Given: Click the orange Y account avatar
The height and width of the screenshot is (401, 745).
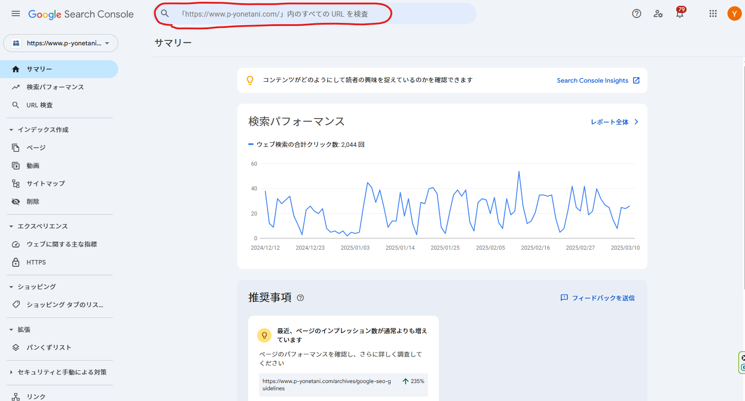Looking at the screenshot, I should point(734,13).
